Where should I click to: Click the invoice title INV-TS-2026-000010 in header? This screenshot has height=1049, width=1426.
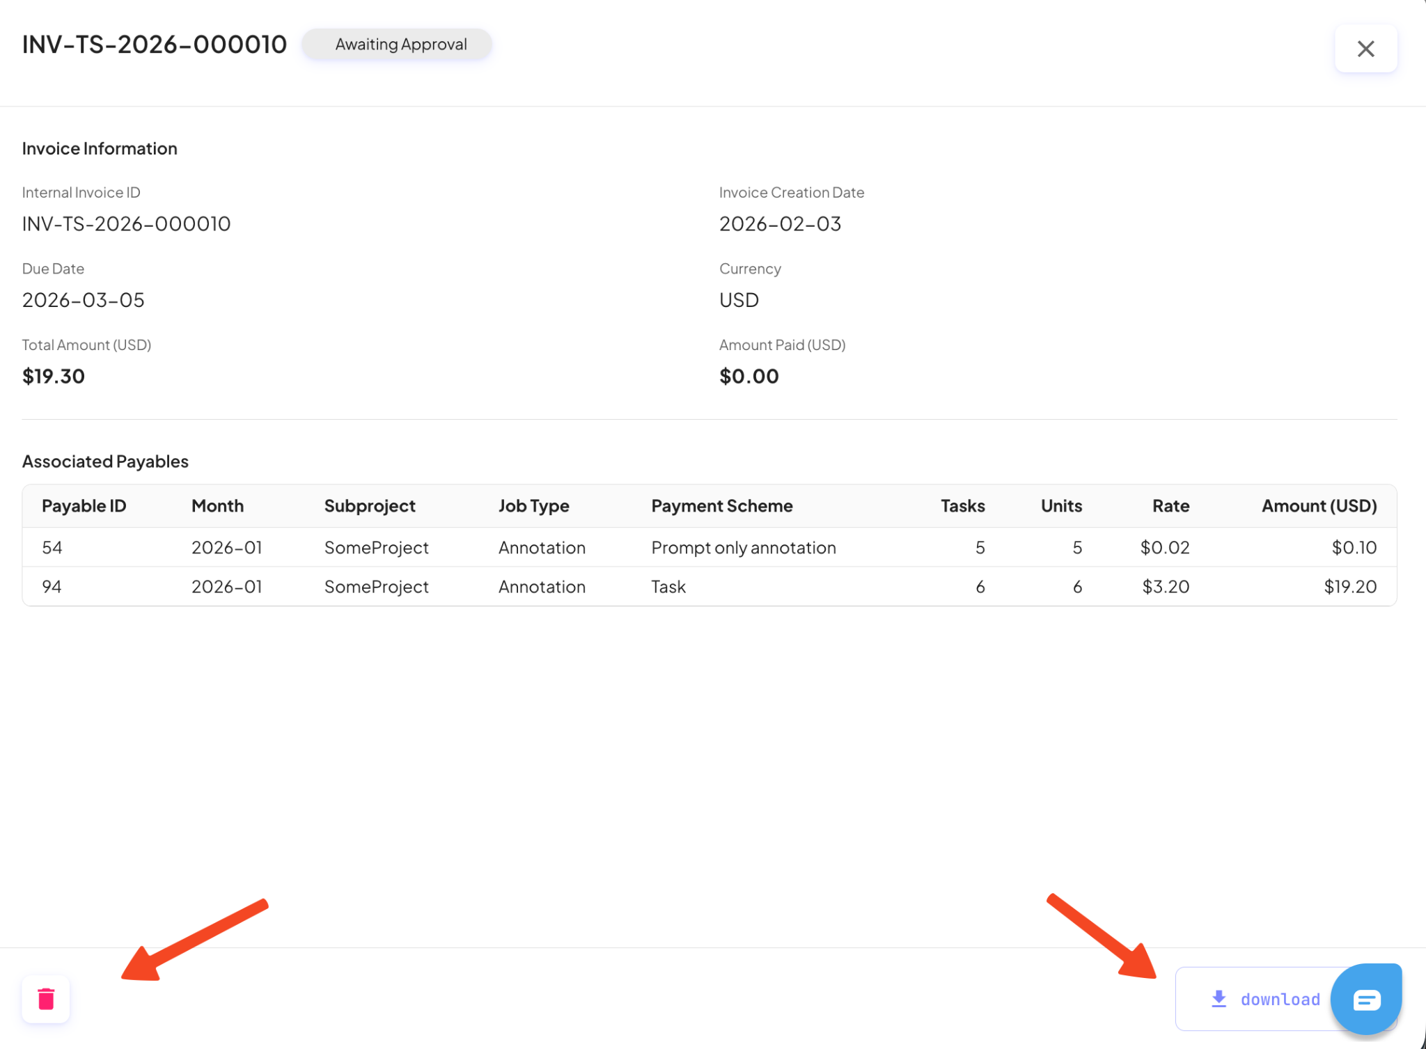click(x=155, y=45)
